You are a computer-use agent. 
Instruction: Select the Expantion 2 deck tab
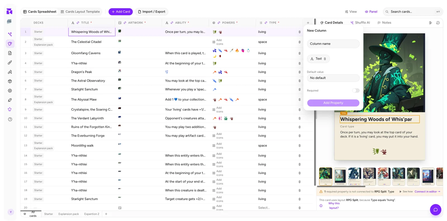click(92, 214)
